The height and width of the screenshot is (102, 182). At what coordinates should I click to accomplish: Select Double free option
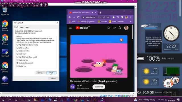click(21, 66)
